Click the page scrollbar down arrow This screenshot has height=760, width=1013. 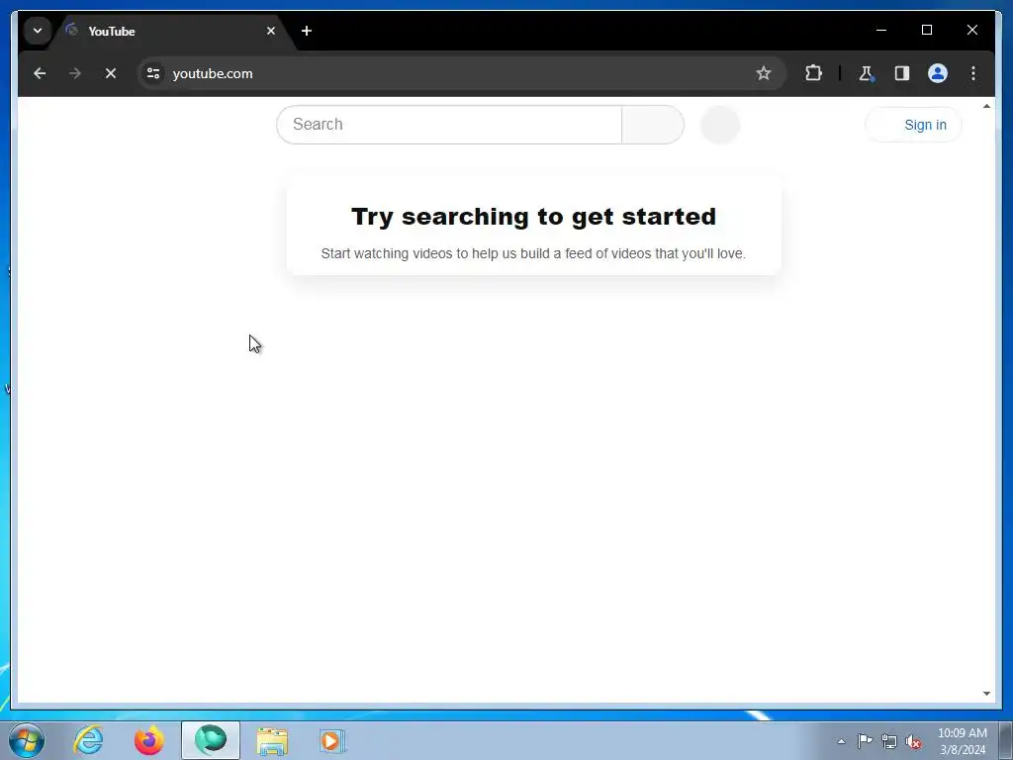(x=986, y=694)
